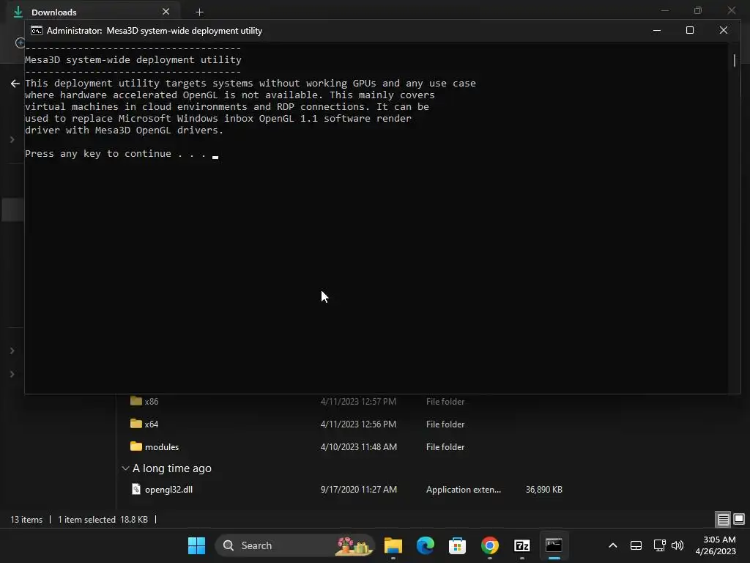Click '1 item selected 18.8 KB' status text
This screenshot has height=563, width=750.
coord(103,520)
